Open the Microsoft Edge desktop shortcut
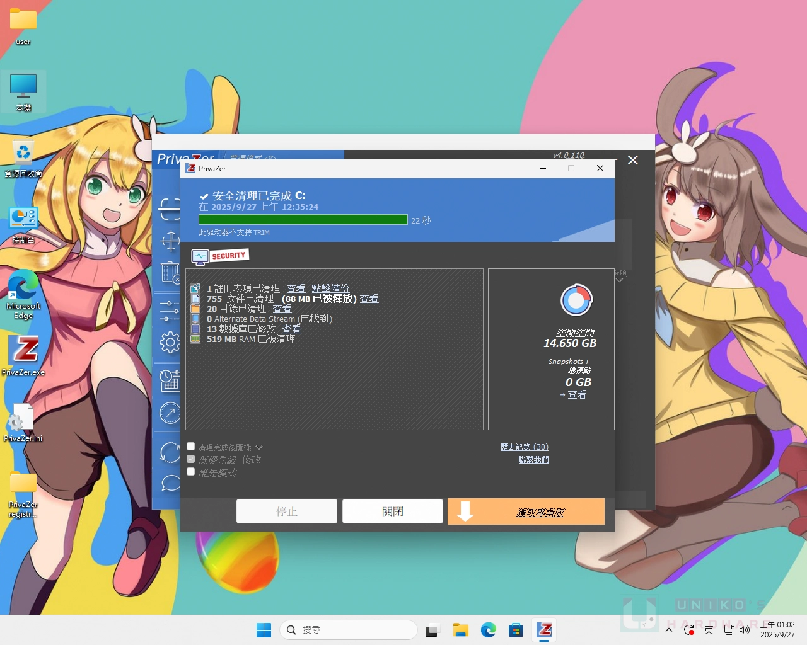 tap(23, 294)
